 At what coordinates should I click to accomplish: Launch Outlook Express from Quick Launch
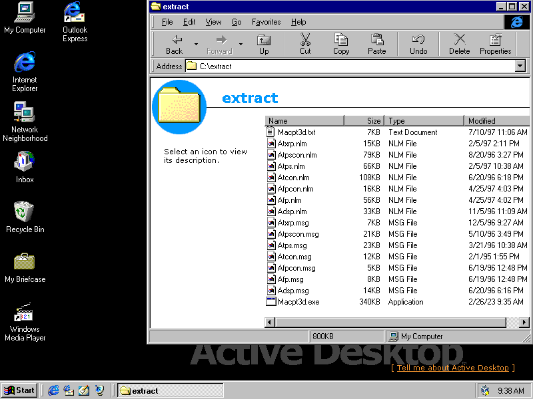(69, 390)
